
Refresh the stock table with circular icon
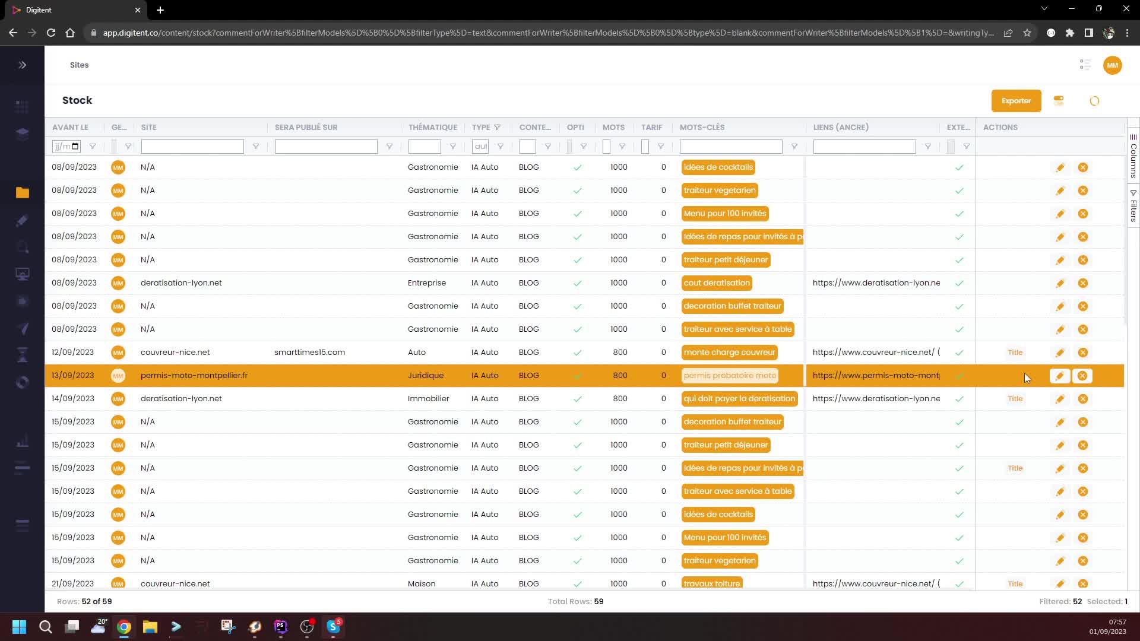[x=1094, y=101]
